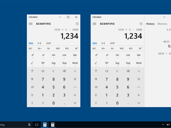Viewport: 171px width, 128px height.
Task: Click square root key in left Calculator
Action: tap(32, 63)
